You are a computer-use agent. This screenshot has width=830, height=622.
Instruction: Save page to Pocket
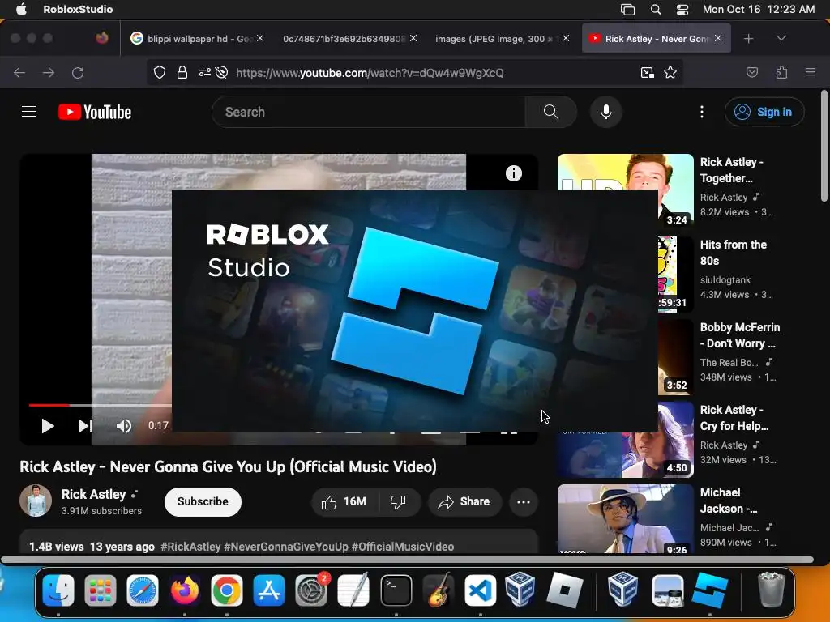coord(751,72)
